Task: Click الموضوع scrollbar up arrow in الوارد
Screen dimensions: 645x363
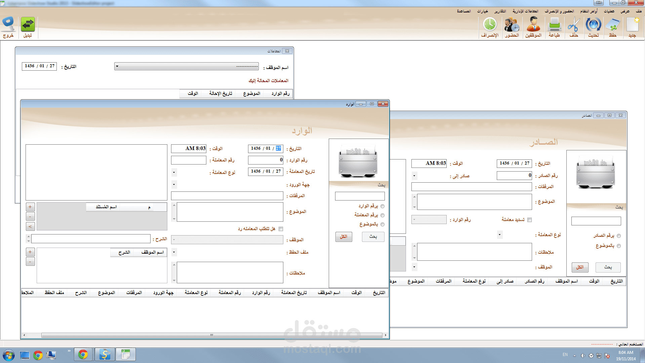Action: [x=174, y=205]
